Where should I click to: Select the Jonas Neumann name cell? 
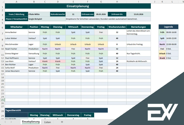click(x=16, y=71)
